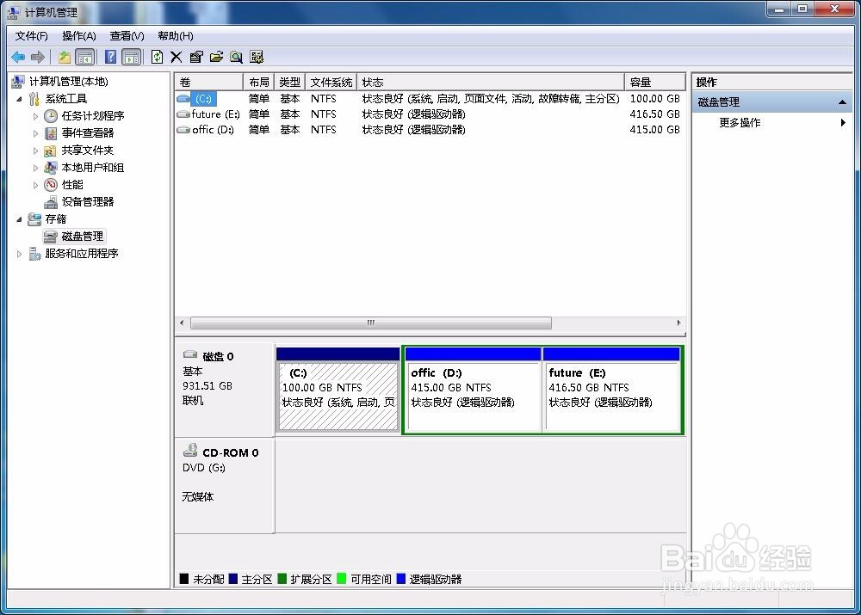Click the offic (D:) volume drive icon
The image size is (861, 615).
tap(183, 130)
